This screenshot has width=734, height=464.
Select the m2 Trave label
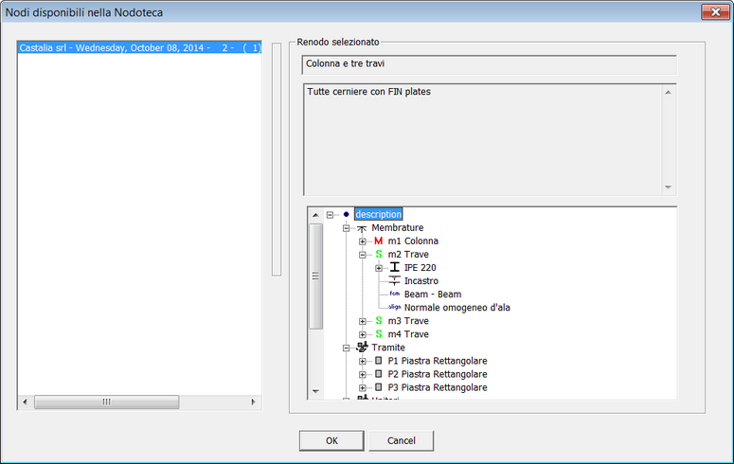(x=408, y=254)
